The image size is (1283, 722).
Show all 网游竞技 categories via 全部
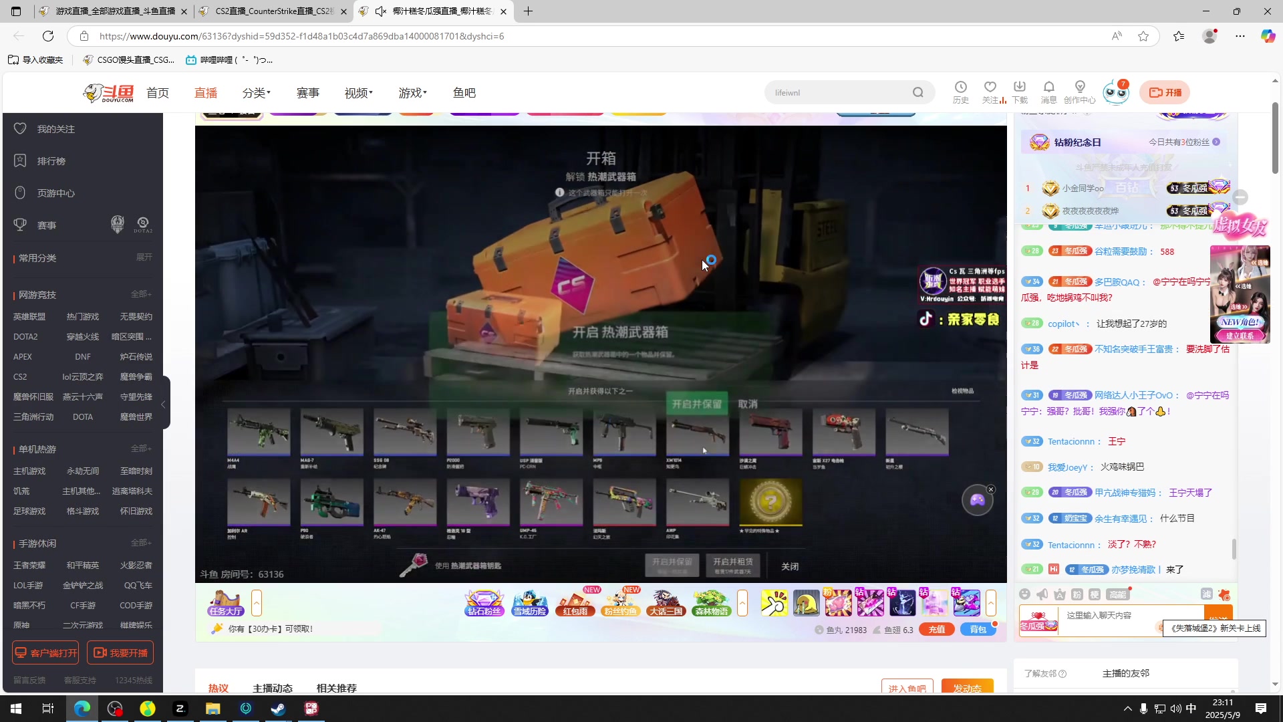141,294
